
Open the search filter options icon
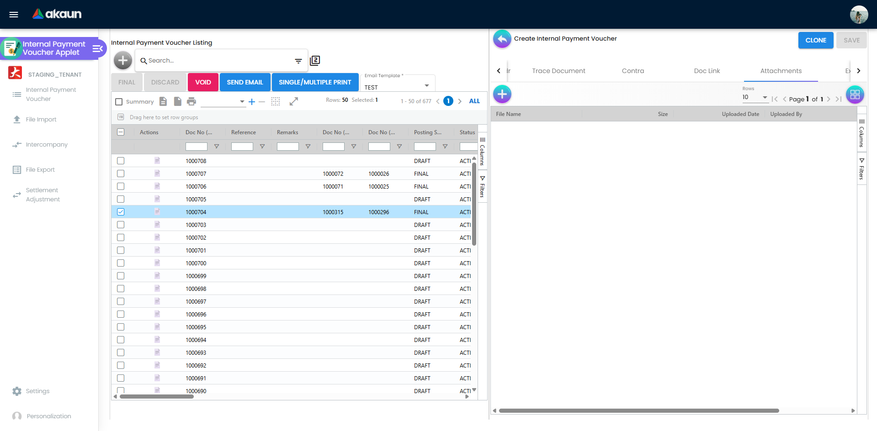point(298,61)
